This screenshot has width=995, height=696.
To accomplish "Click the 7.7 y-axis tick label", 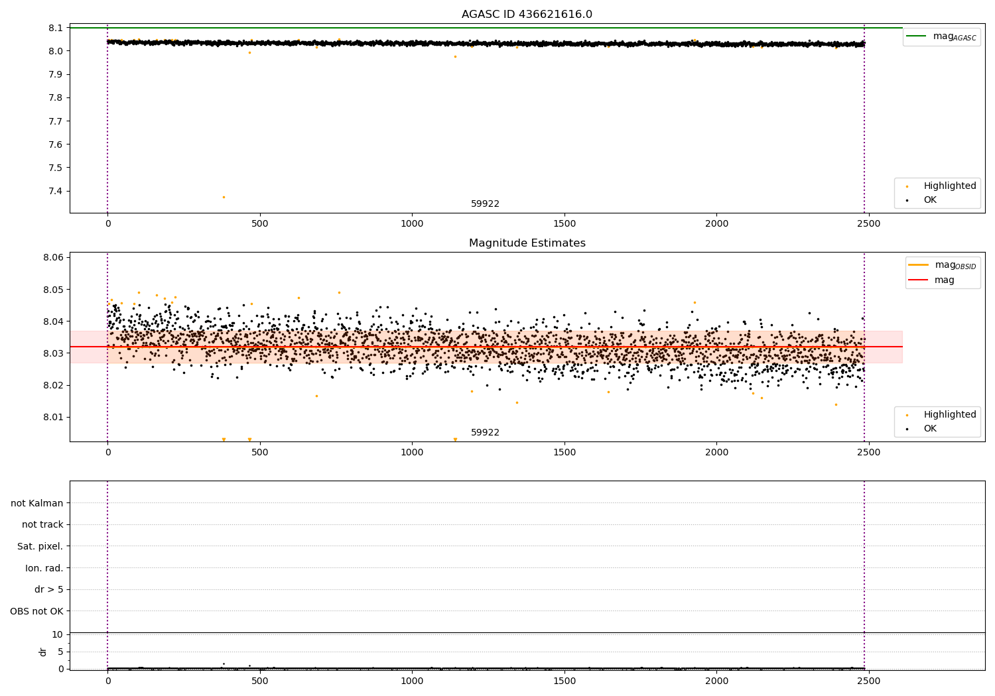I will coord(56,121).
